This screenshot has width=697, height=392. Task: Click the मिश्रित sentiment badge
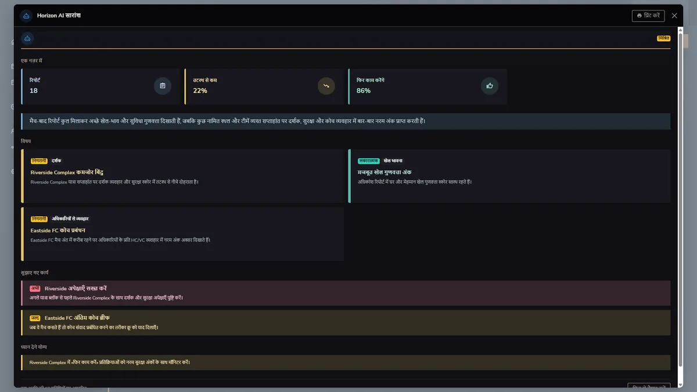[663, 38]
